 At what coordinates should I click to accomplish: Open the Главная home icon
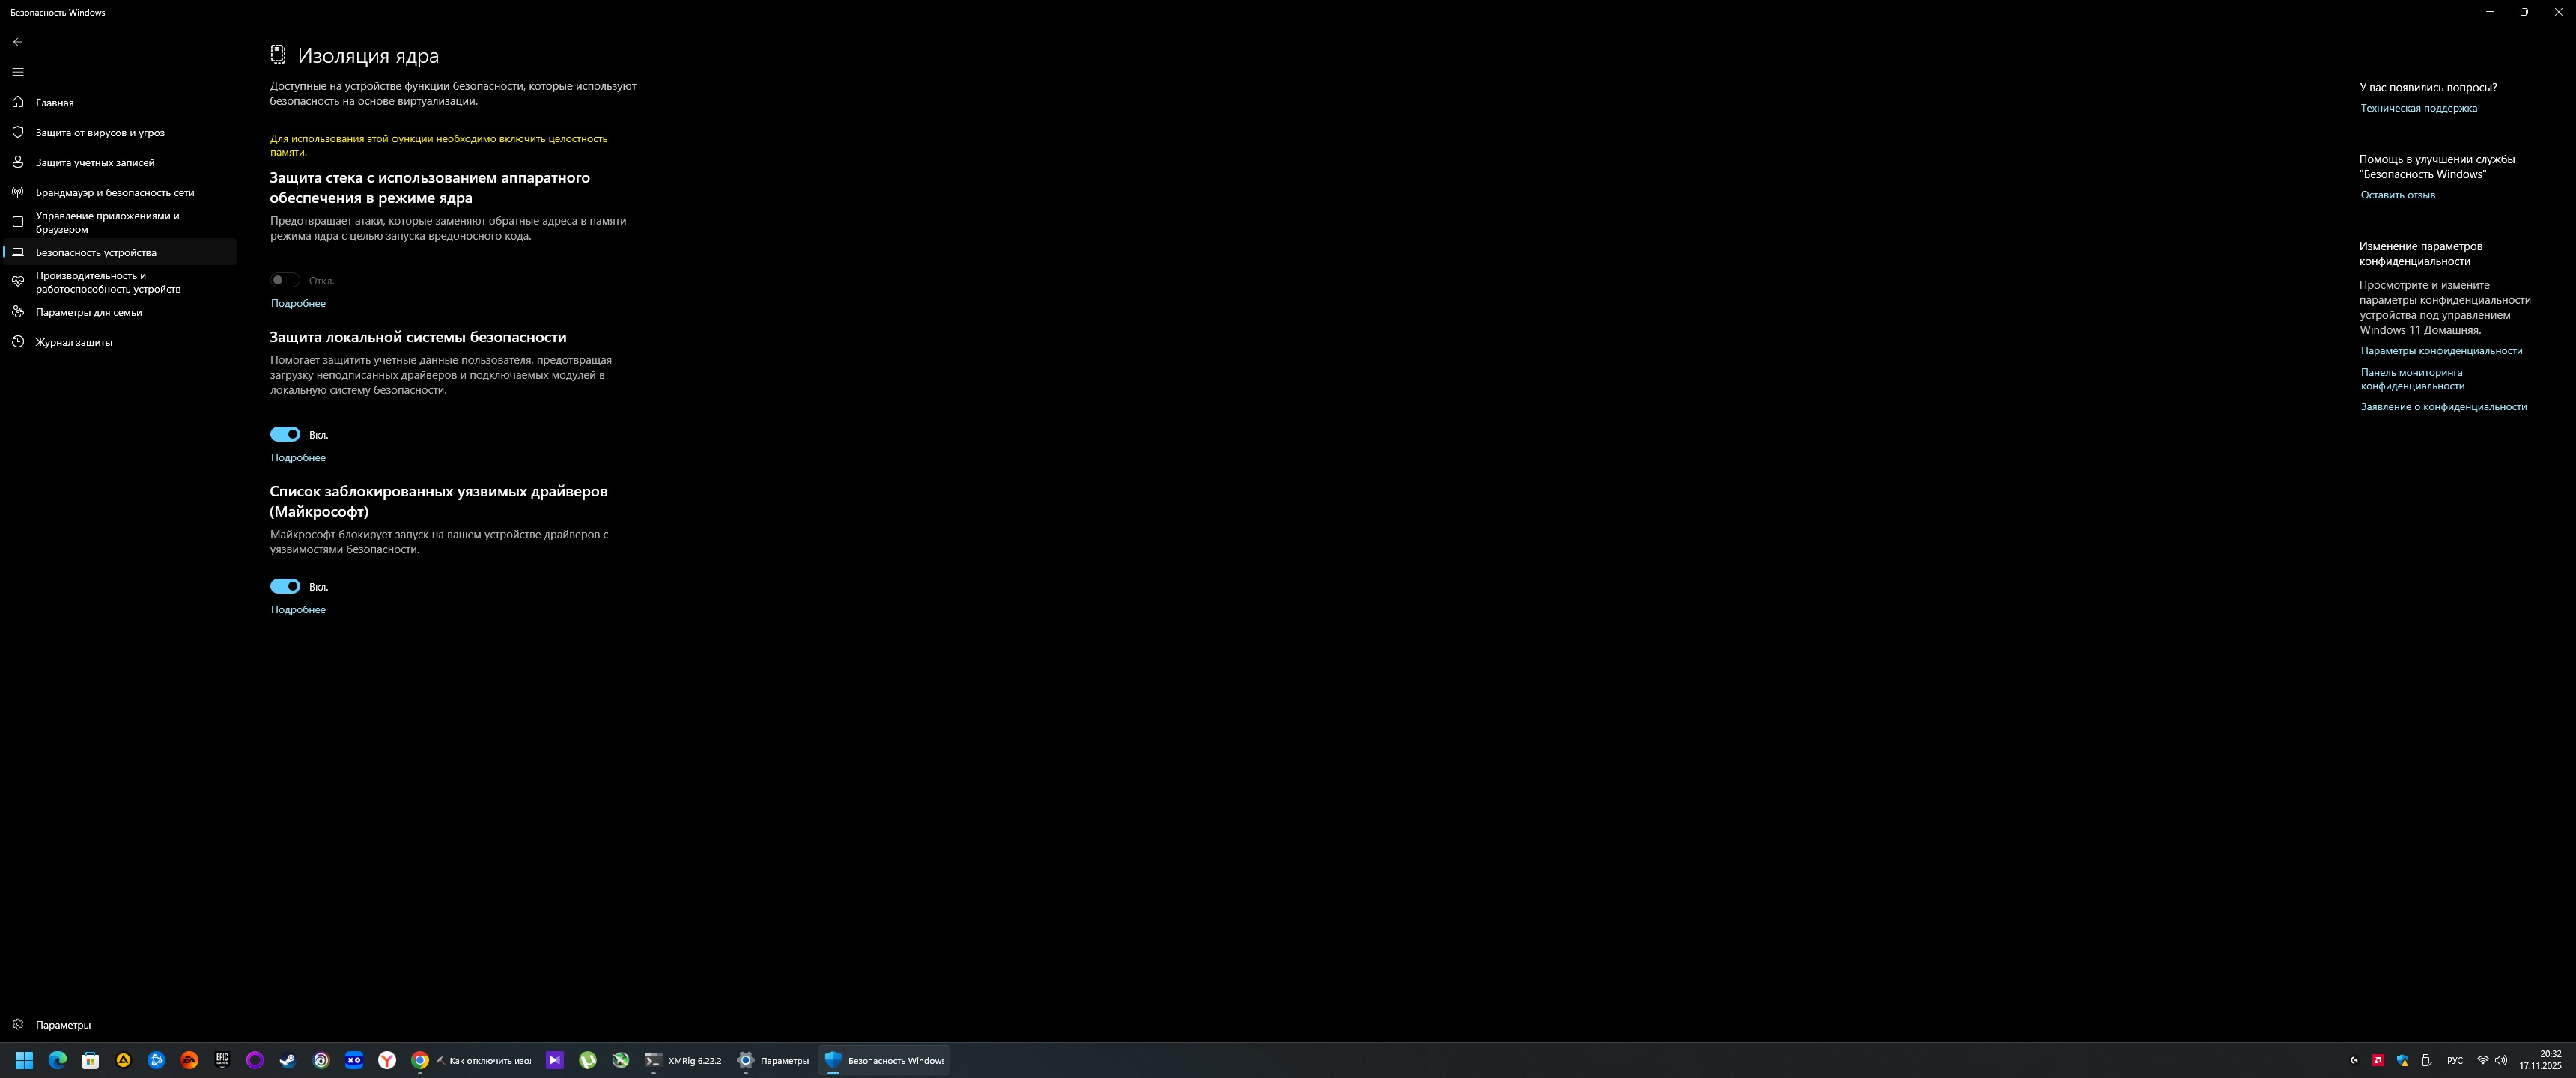18,102
